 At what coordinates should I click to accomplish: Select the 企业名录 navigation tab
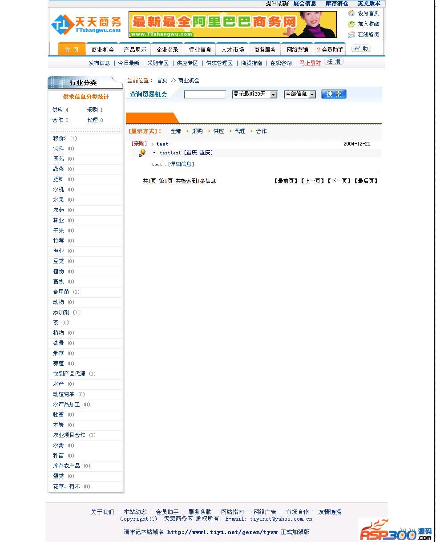click(x=167, y=49)
